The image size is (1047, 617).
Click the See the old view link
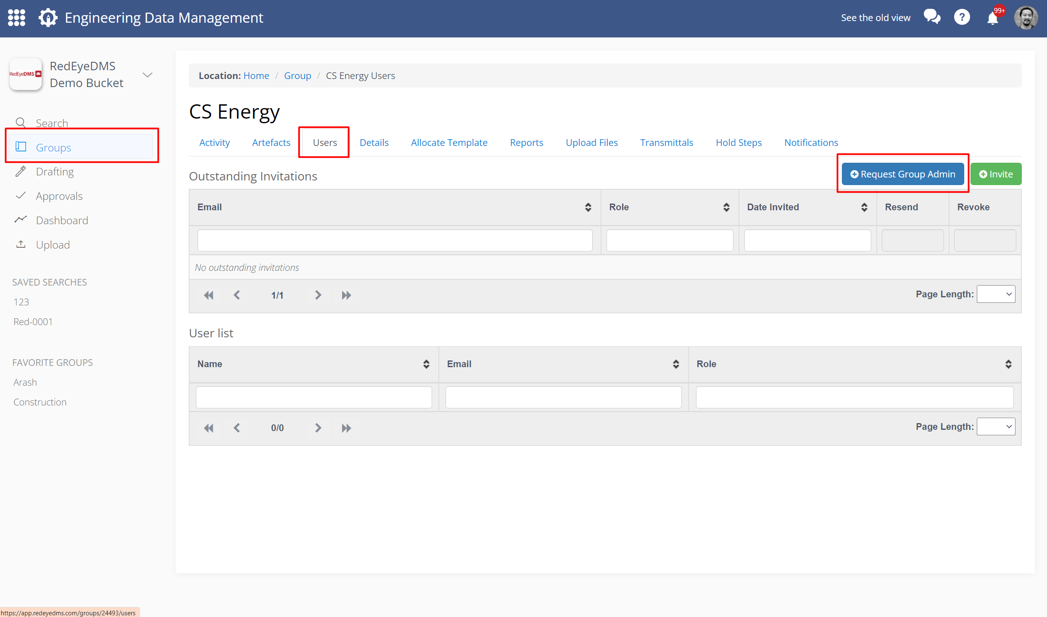pyautogui.click(x=876, y=18)
